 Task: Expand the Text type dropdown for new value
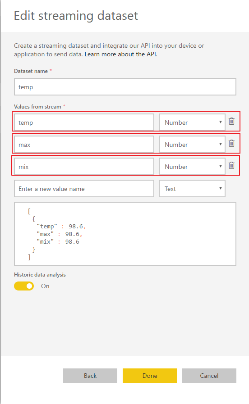pyautogui.click(x=192, y=189)
